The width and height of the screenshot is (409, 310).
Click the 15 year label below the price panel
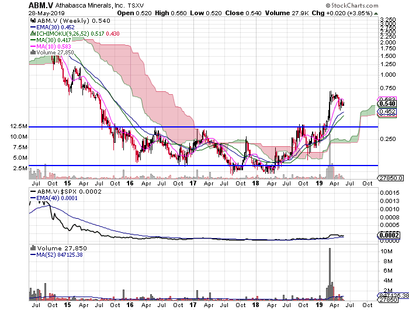click(67, 183)
